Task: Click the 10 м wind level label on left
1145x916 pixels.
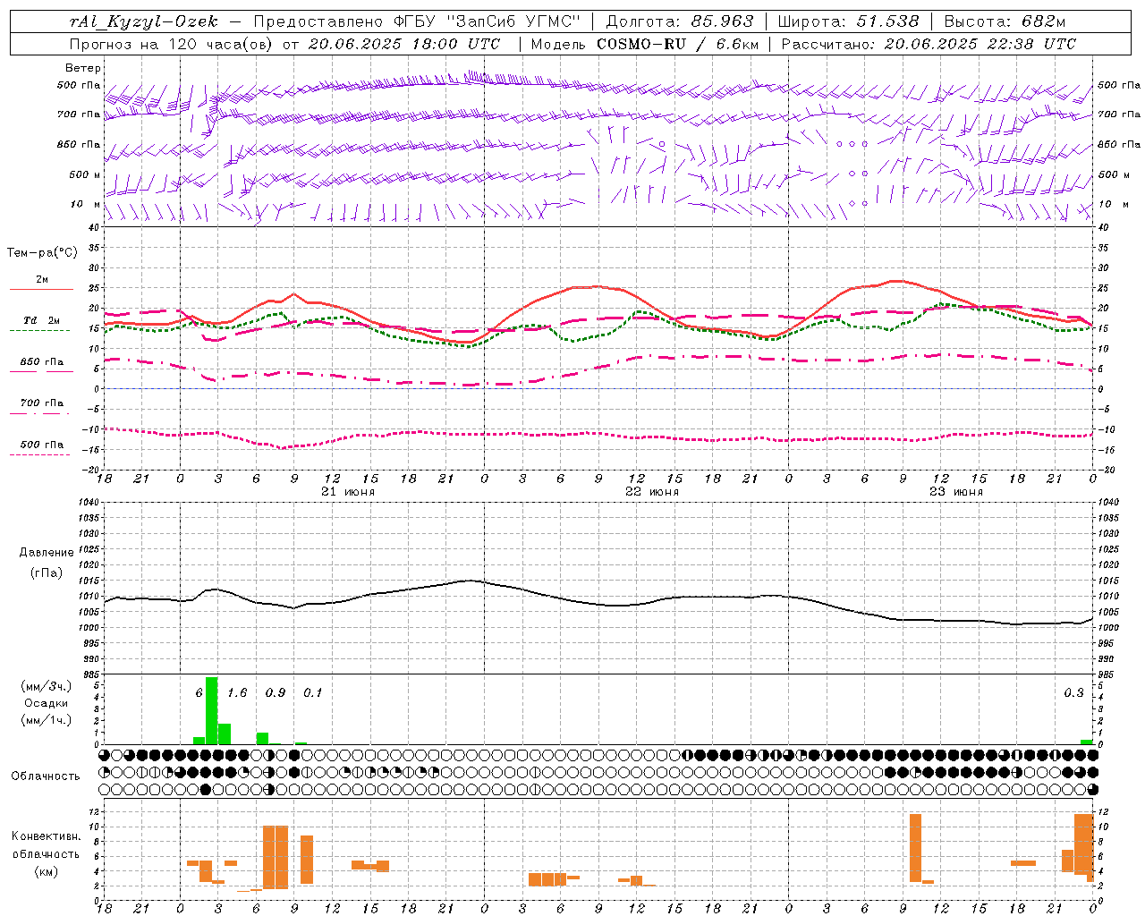Action: coord(85,204)
